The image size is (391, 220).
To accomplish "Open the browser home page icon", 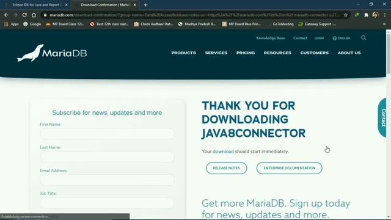I will 34,15.
